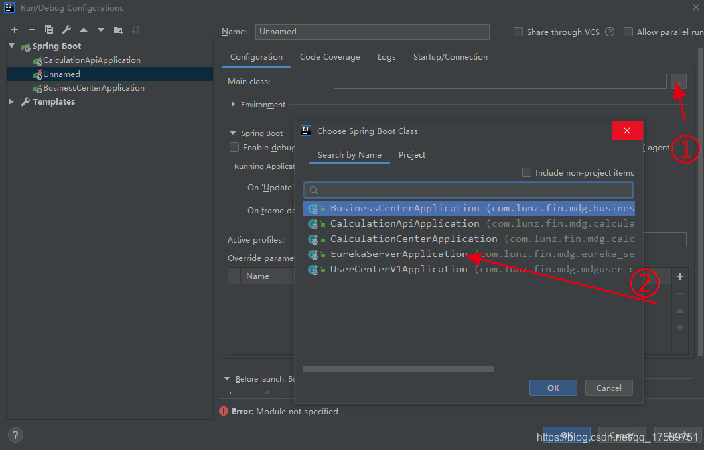Focus the class search field
Image resolution: width=704 pixels, height=450 pixels.
click(x=468, y=190)
